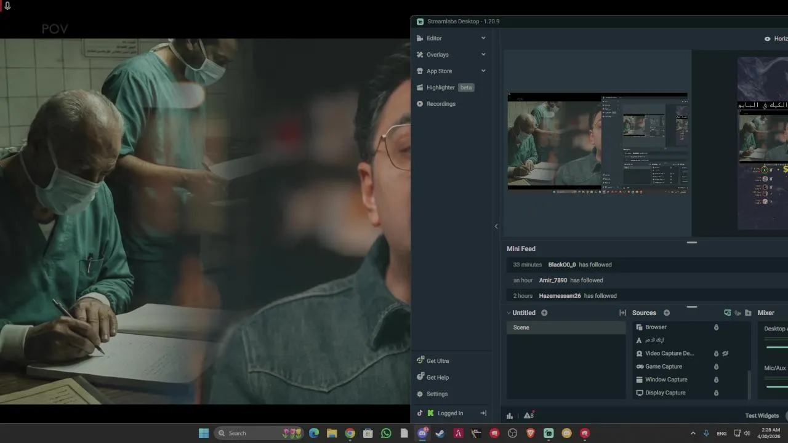Toggle lock on Browser source
This screenshot has height=443, width=788.
716,327
